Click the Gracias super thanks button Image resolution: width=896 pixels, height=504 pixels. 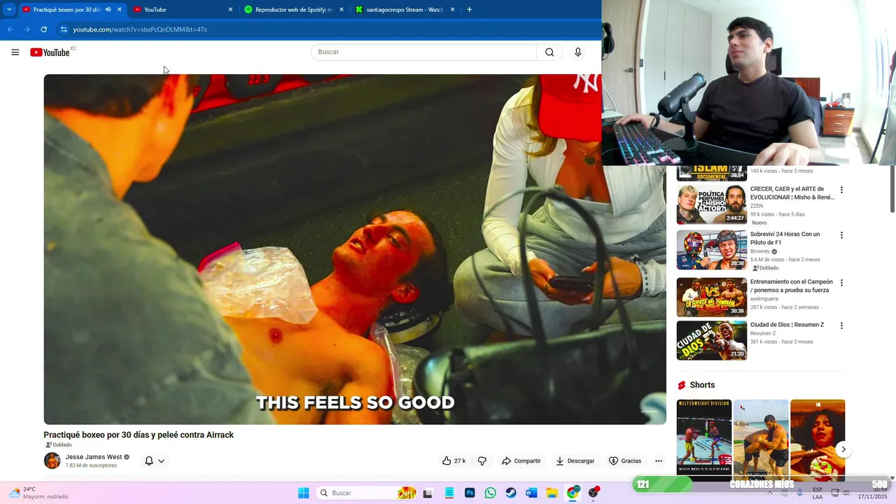coord(625,461)
